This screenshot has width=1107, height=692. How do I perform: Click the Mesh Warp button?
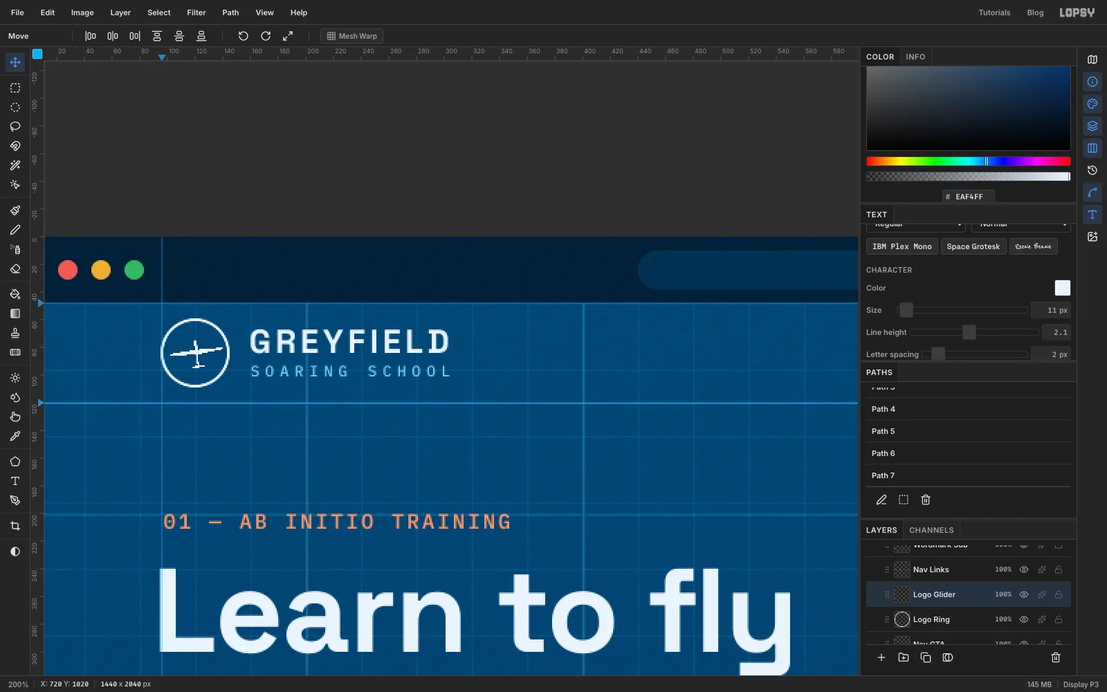(x=351, y=36)
